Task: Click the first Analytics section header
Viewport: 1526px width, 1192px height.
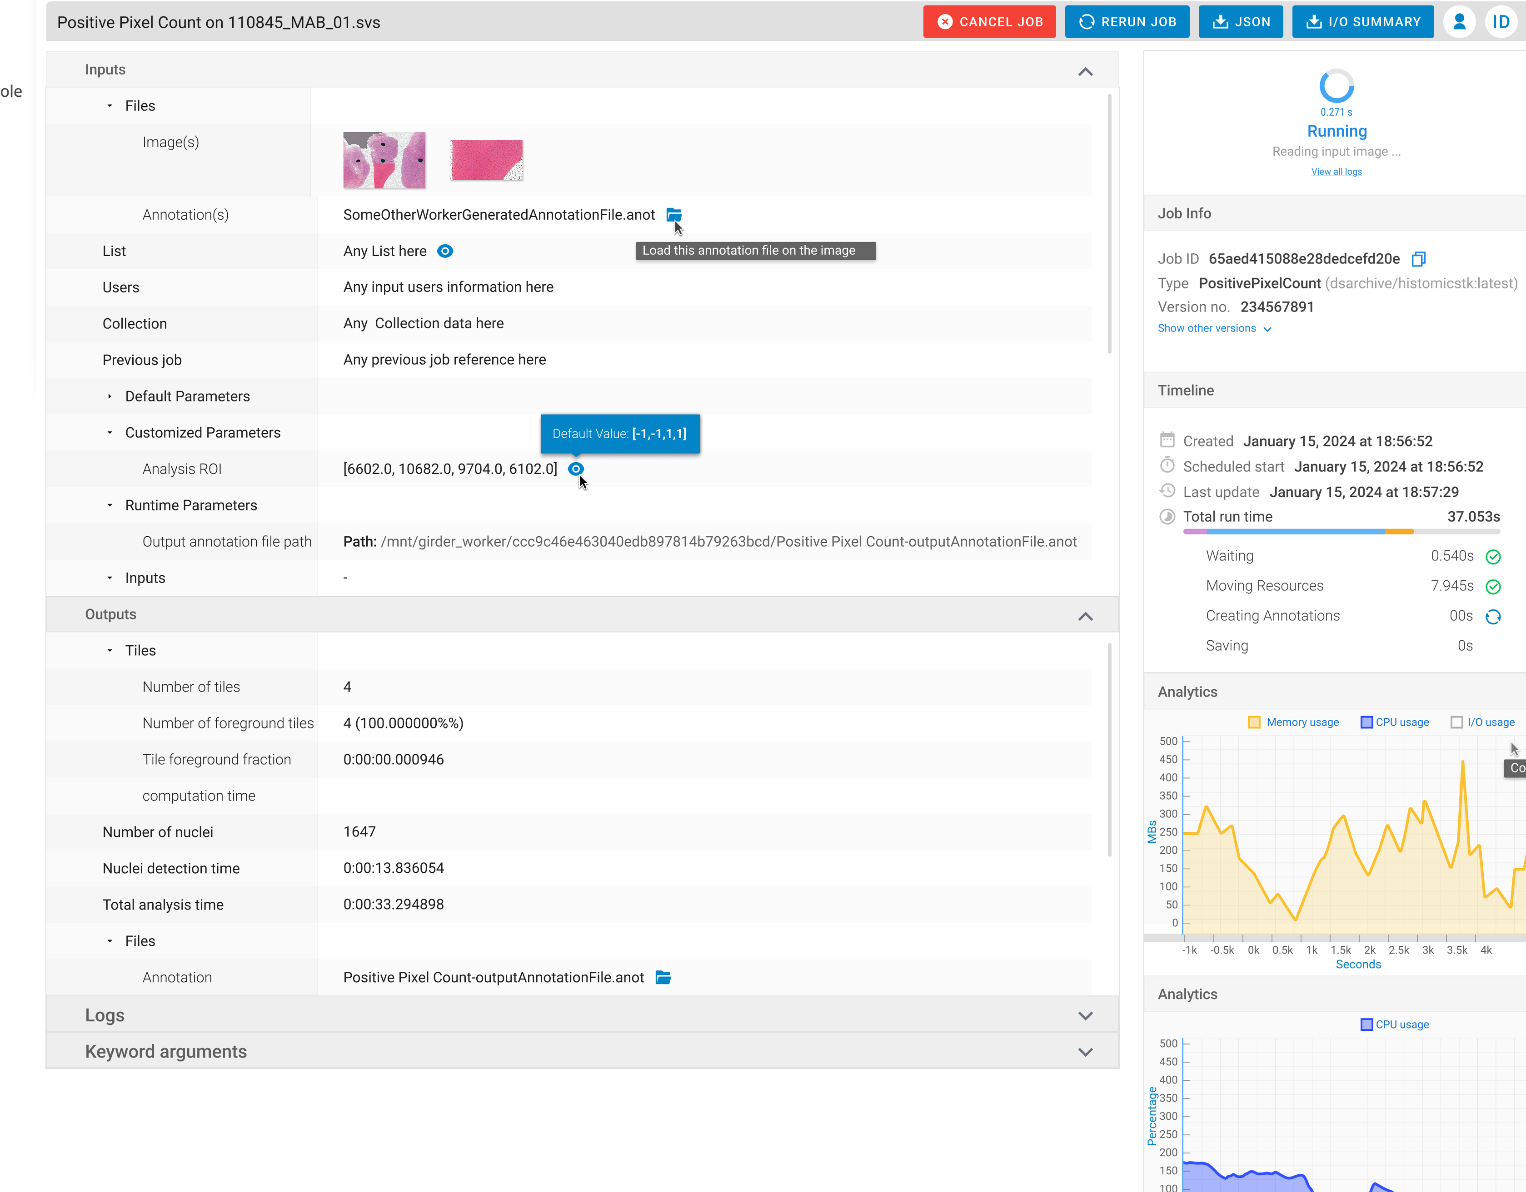Action: click(1335, 691)
